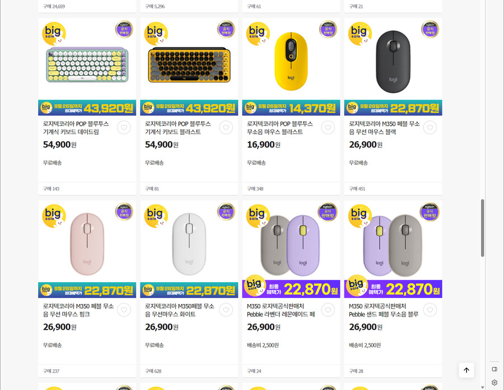Open the browser settings gear icon
504x390 pixels.
[494, 383]
